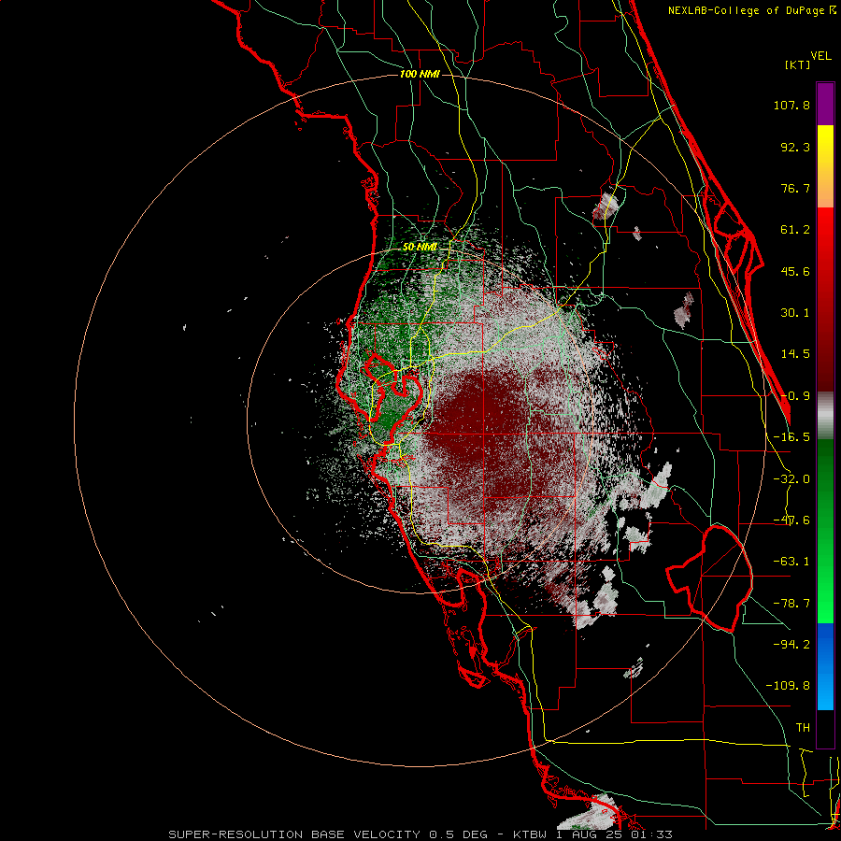Screen dimensions: 841x841
Task: Click the 92.3 legend value
Action: (795, 147)
